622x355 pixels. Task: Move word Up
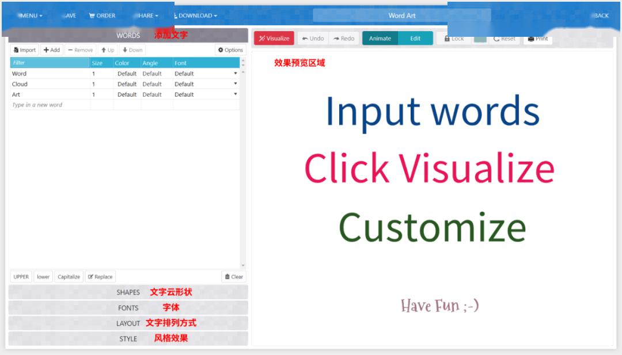click(x=108, y=50)
